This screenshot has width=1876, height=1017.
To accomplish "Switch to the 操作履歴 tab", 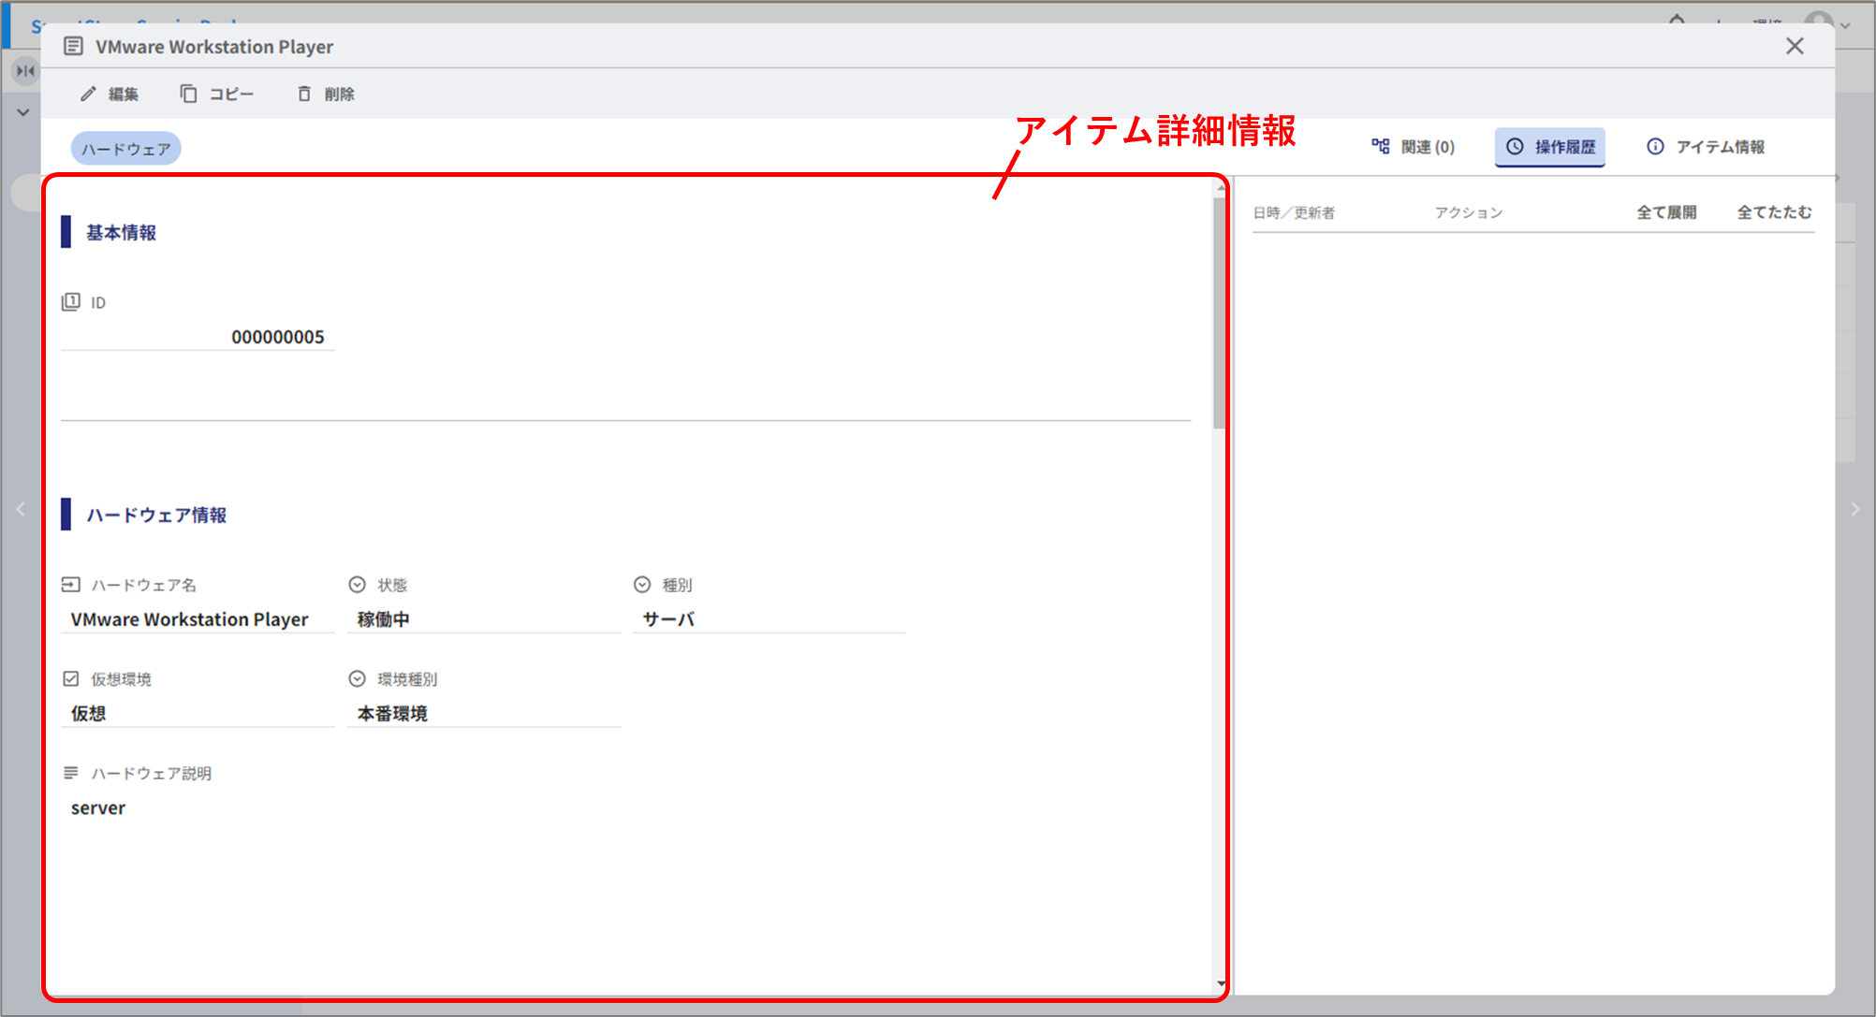I will 1550,147.
